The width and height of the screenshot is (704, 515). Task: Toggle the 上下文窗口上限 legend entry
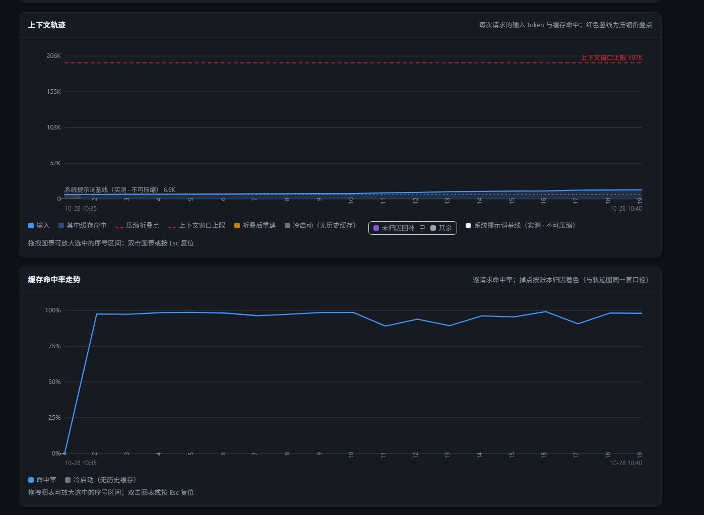[x=197, y=226]
